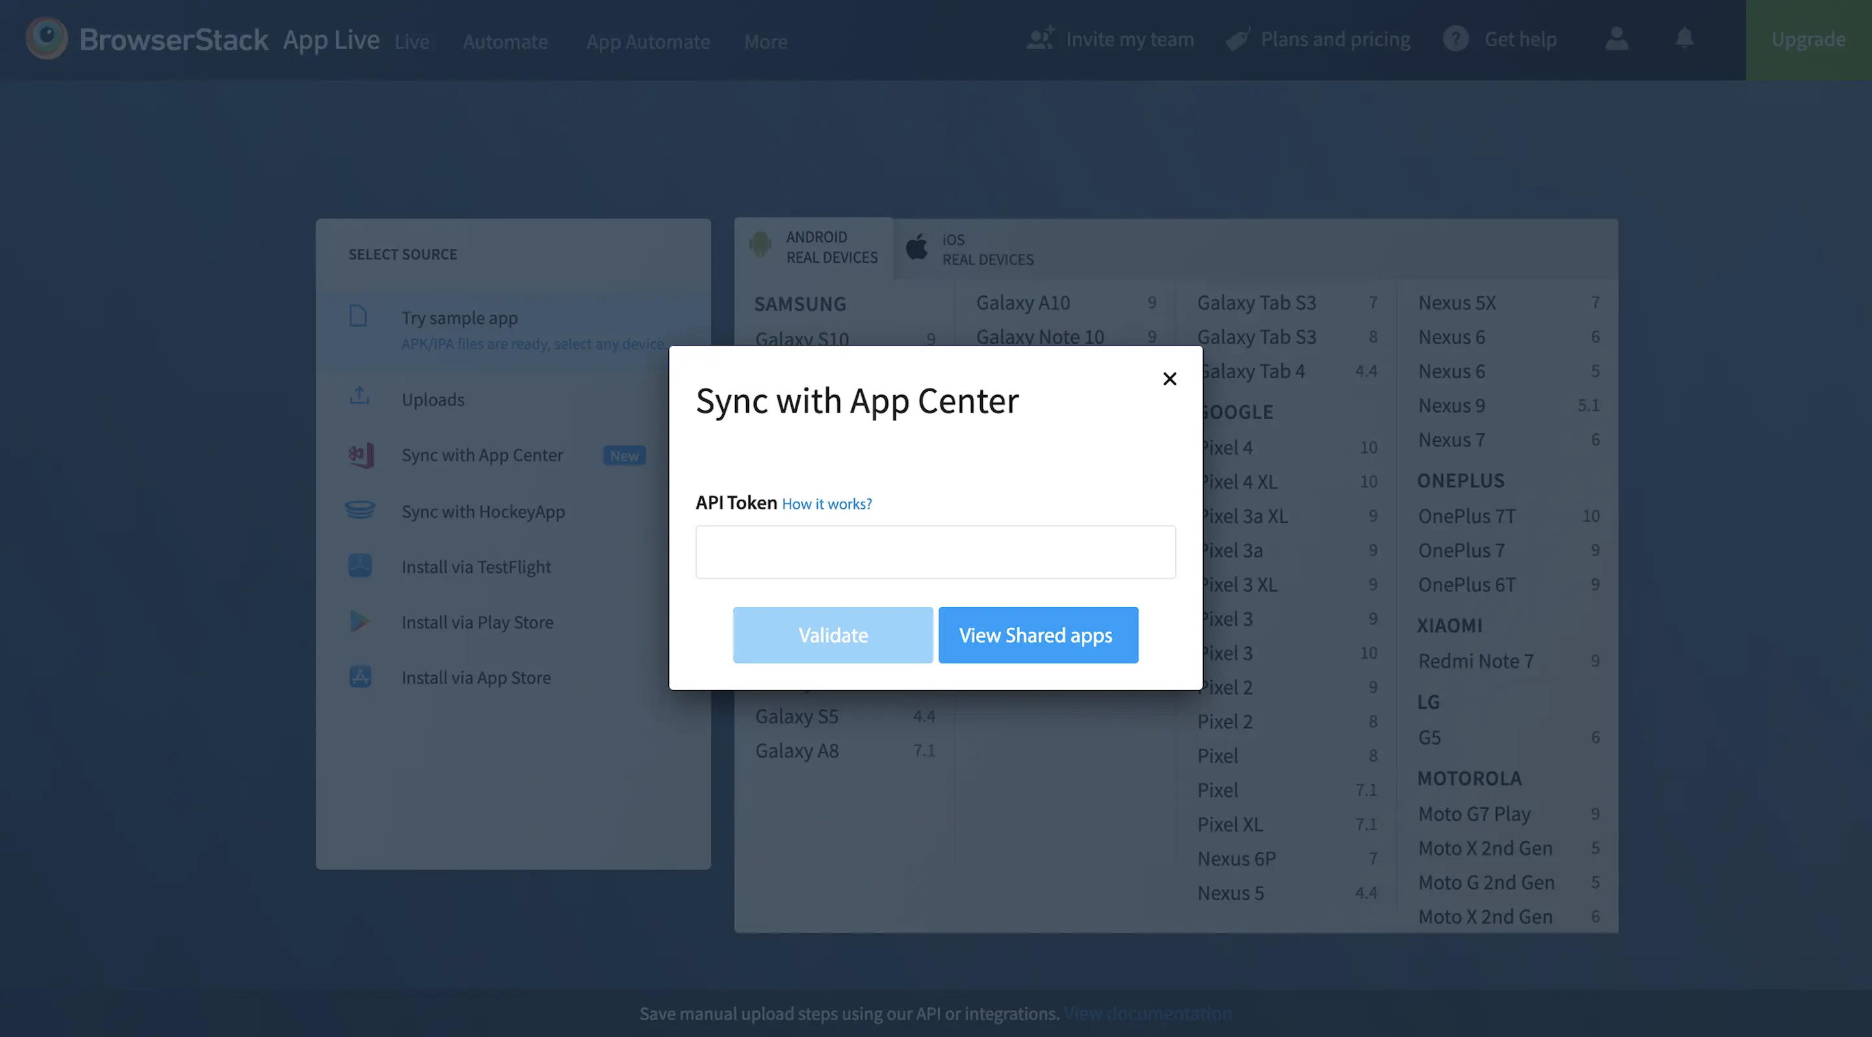Open the How it works? link
Image resolution: width=1872 pixels, height=1037 pixels.
tap(826, 504)
